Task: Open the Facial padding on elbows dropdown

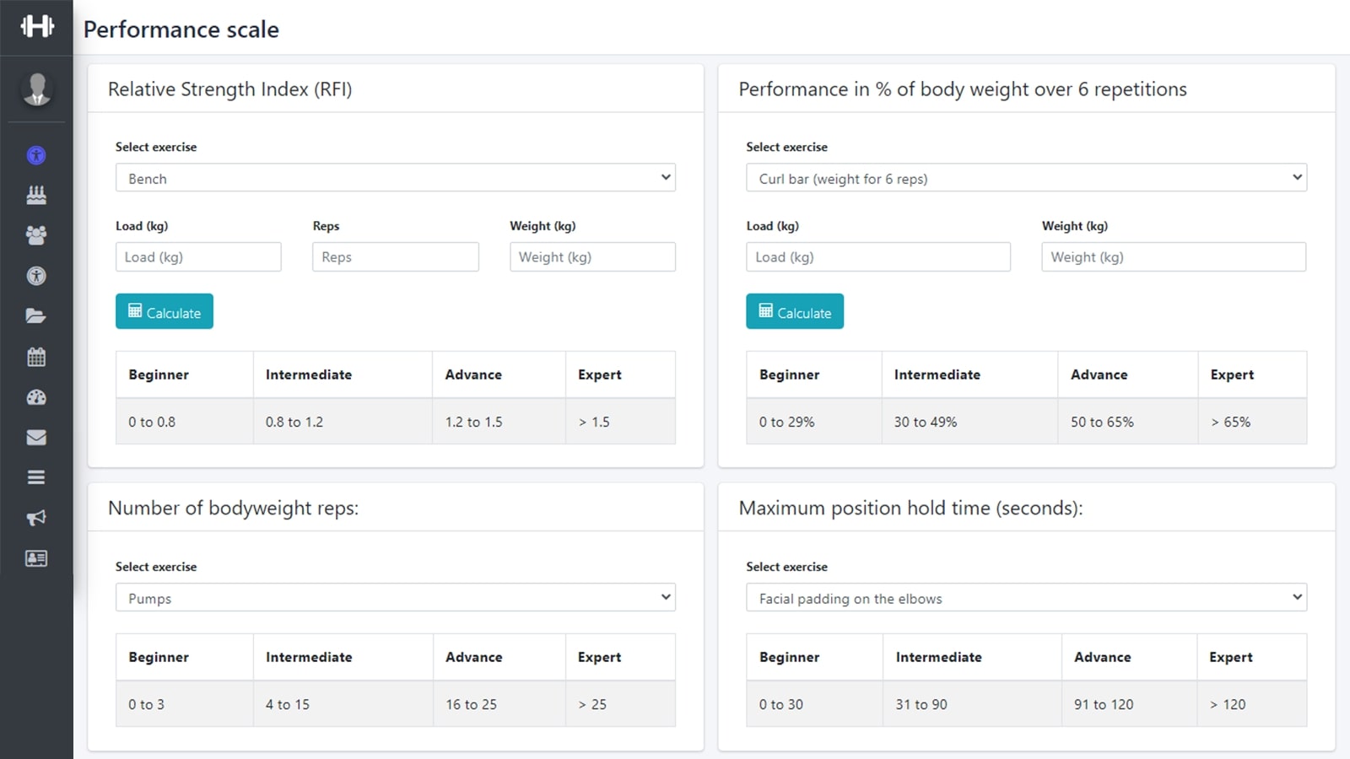Action: click(1026, 598)
